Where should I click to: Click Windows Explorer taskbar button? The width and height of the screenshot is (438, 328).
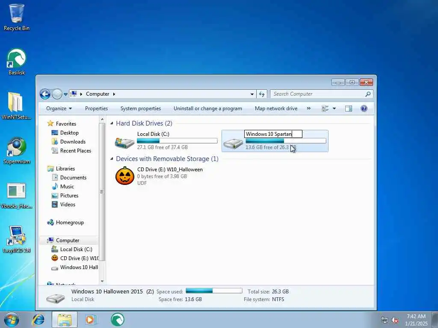pyautogui.click(x=65, y=319)
